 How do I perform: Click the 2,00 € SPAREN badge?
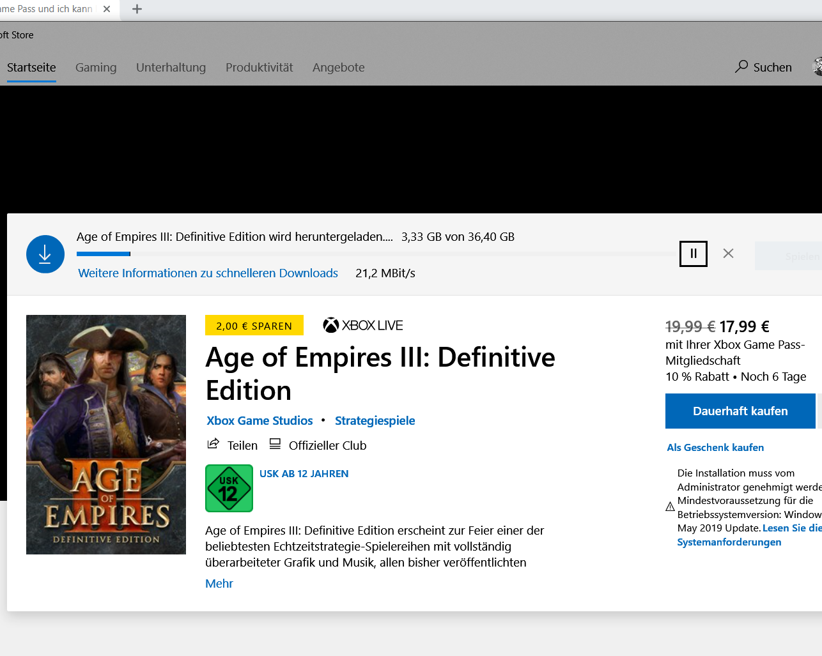point(254,326)
